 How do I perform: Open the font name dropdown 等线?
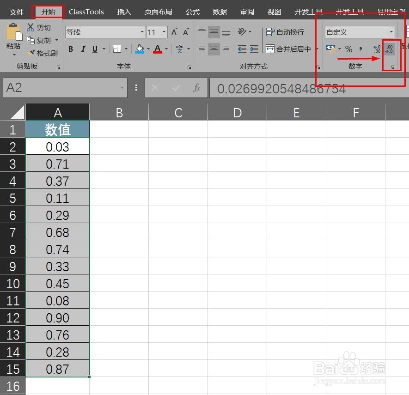coord(142,32)
